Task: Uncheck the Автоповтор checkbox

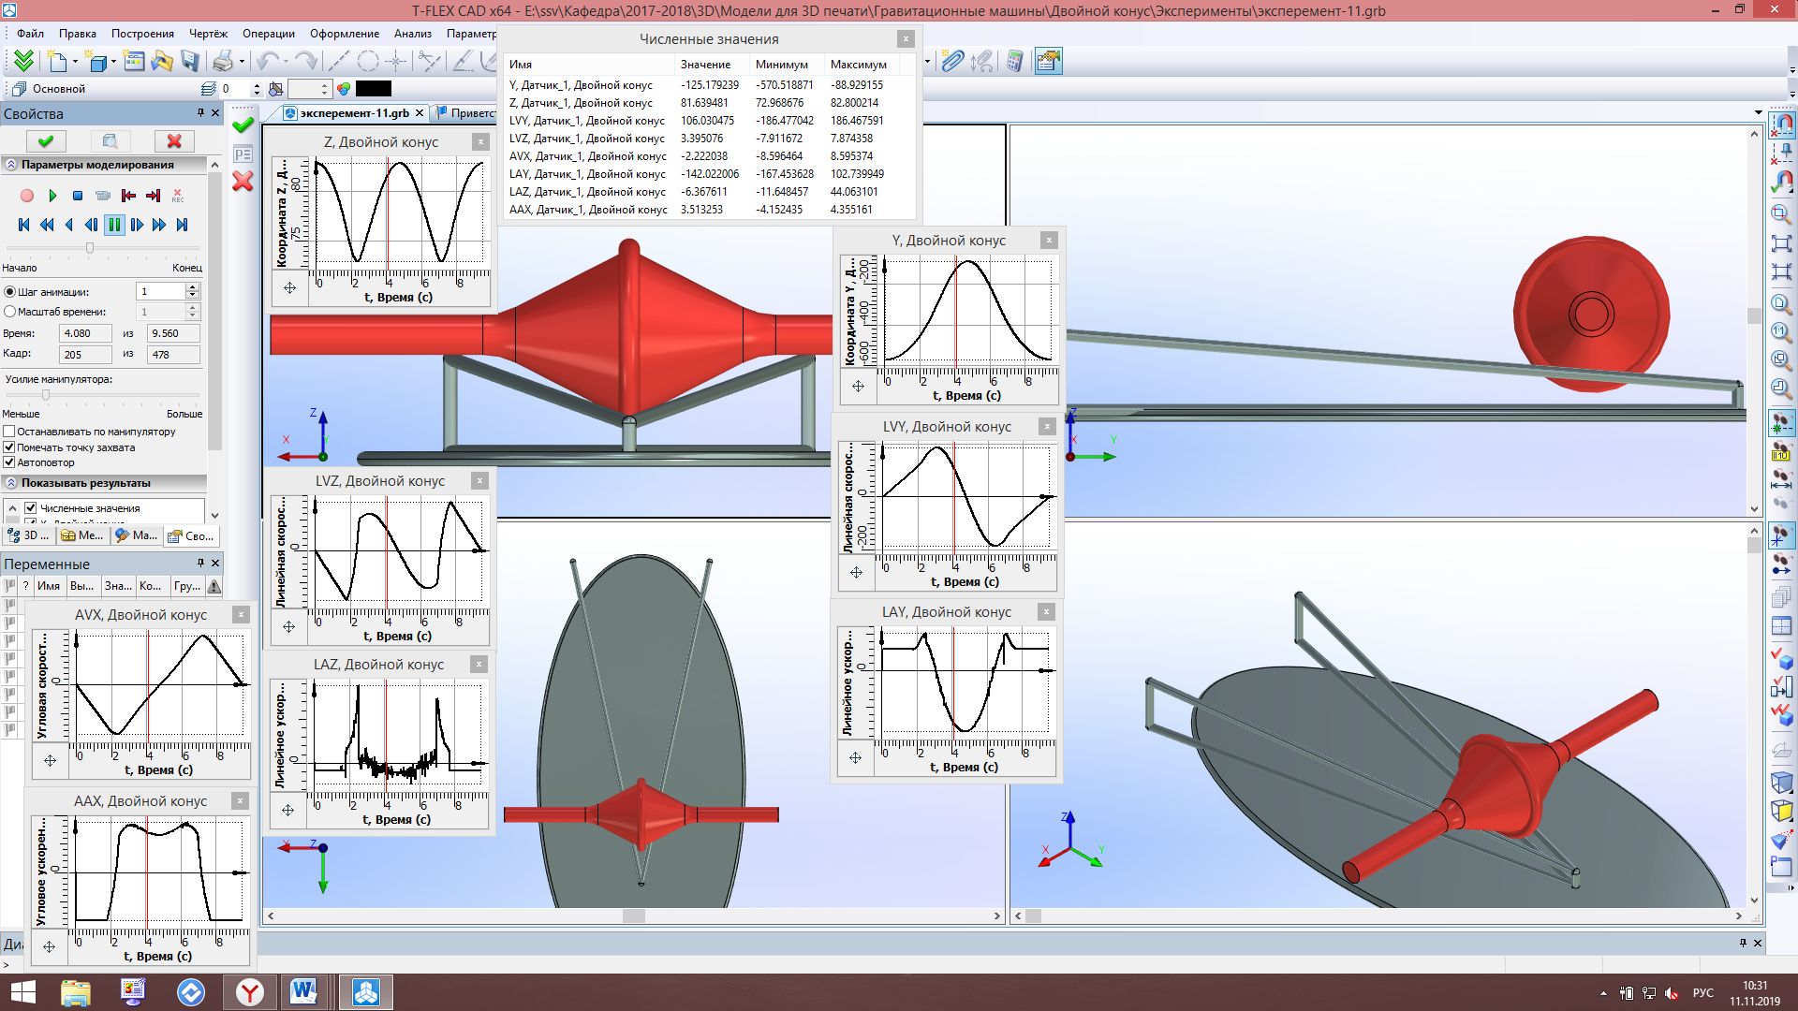Action: coord(10,462)
